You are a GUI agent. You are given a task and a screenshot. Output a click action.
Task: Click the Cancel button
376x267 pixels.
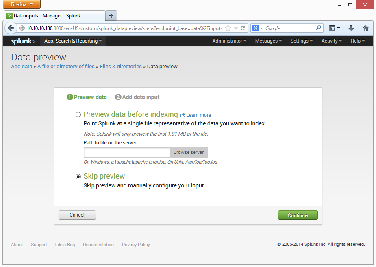[77, 215]
